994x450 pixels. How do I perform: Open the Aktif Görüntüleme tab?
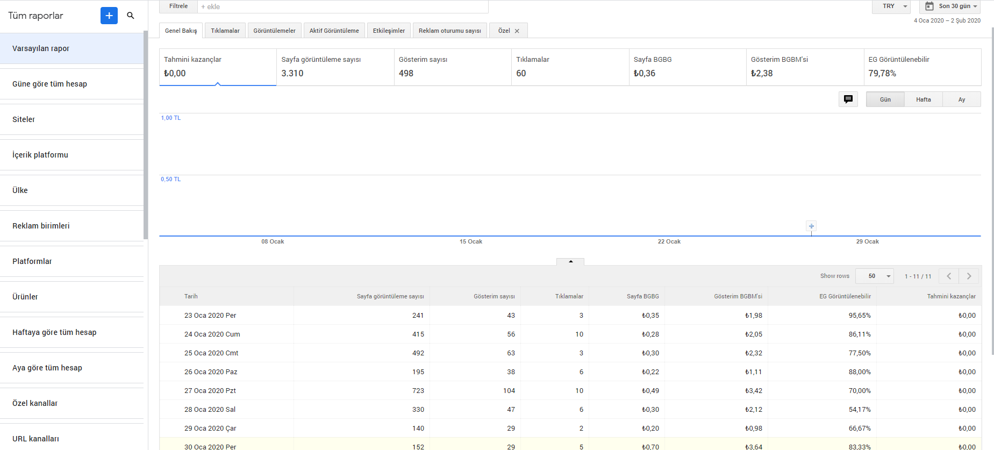point(334,31)
